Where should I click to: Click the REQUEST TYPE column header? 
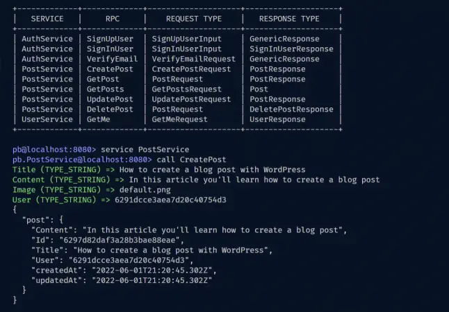point(194,19)
